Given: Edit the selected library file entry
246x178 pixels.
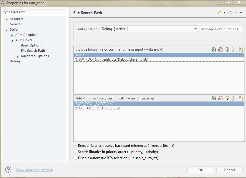Looking at the screenshot, I should tap(227, 49).
